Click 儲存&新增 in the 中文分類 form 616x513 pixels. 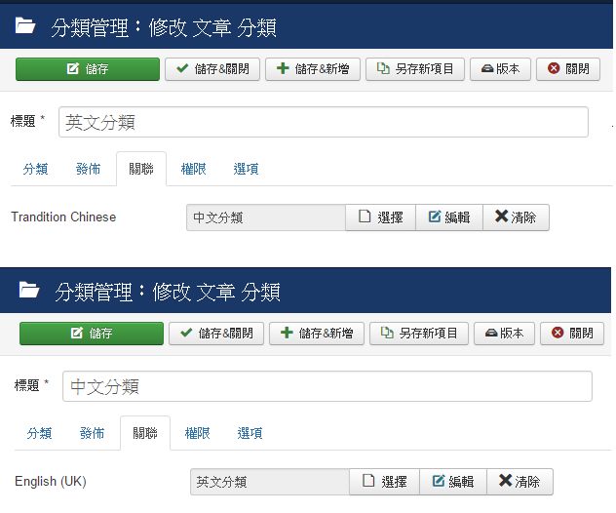pos(315,334)
